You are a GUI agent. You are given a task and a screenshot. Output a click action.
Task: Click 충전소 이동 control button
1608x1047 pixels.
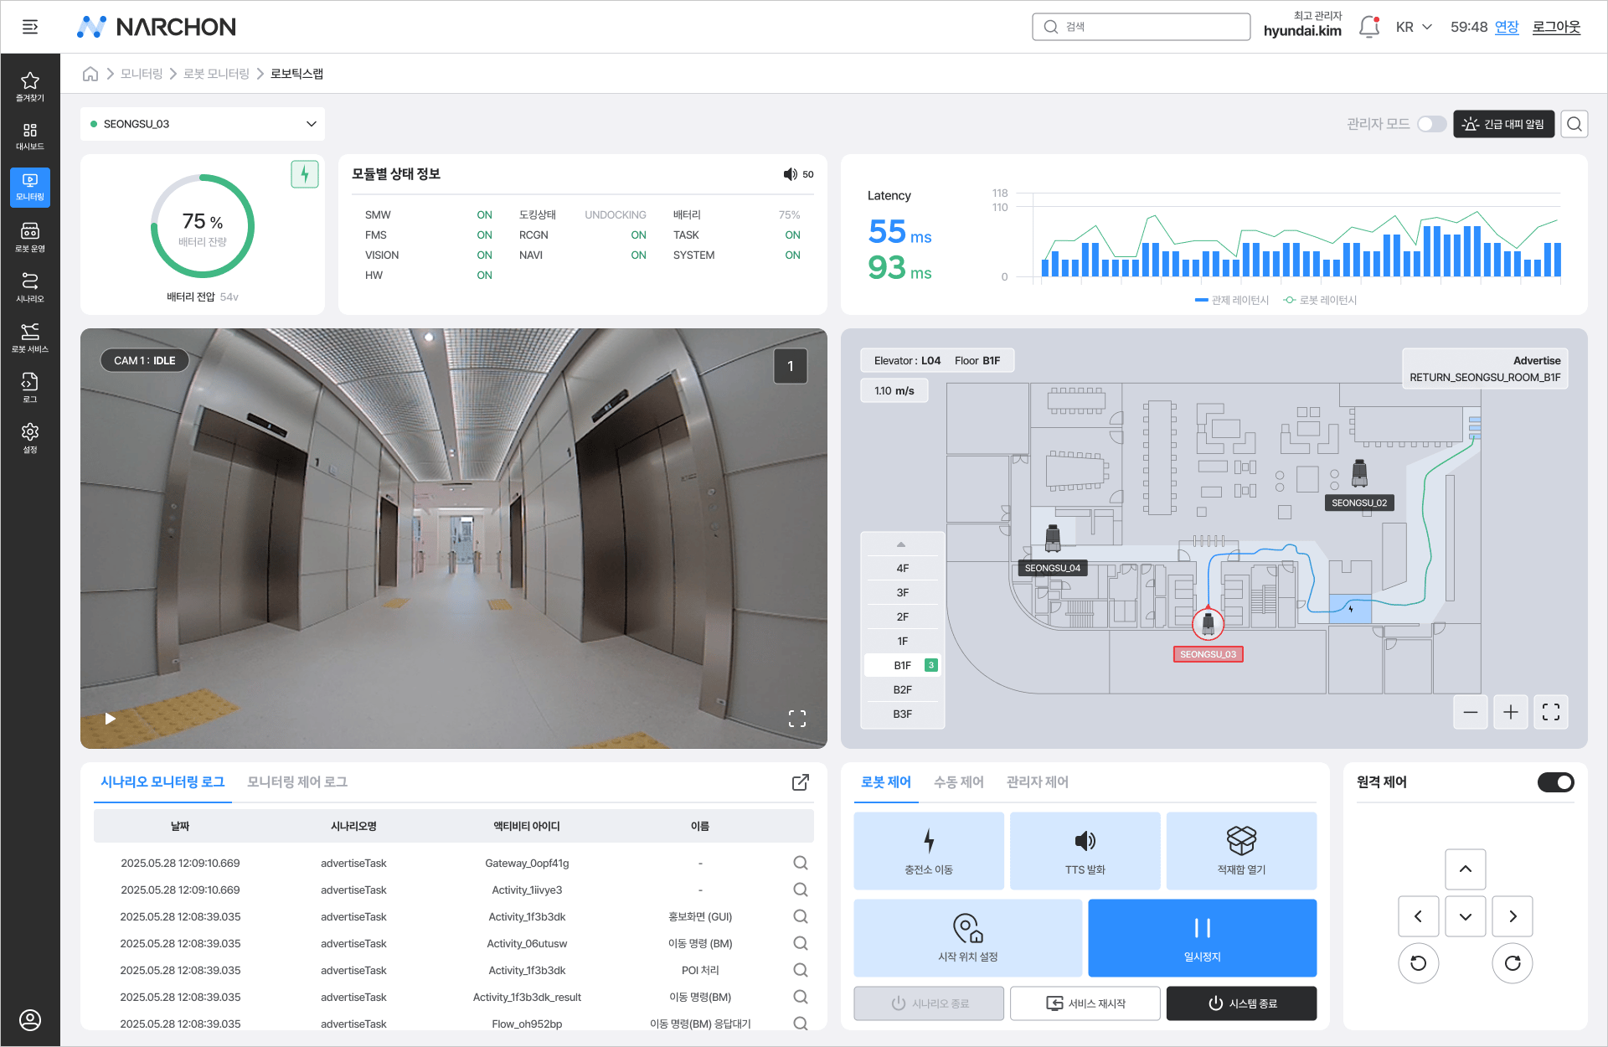coord(929,851)
